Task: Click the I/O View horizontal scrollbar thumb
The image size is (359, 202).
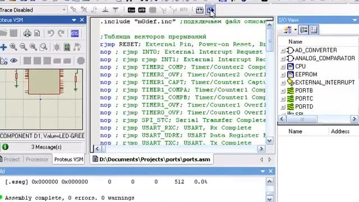Action: pyautogui.click(x=302, y=119)
